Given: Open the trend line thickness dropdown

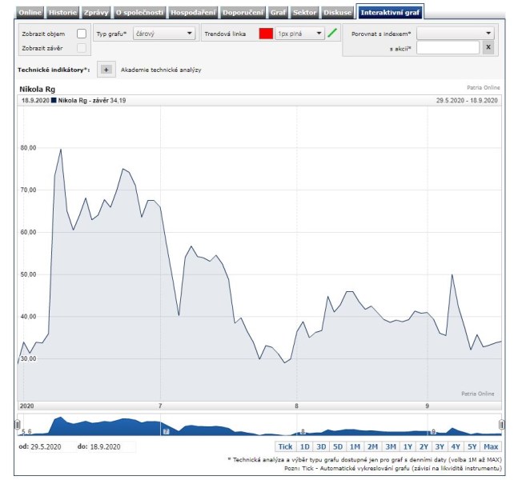Looking at the screenshot, I should (x=300, y=34).
